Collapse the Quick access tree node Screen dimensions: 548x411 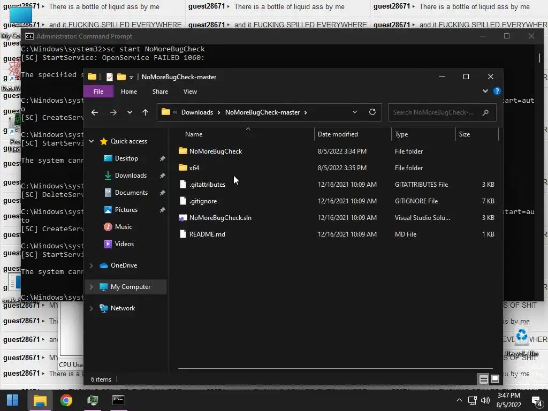(92, 141)
